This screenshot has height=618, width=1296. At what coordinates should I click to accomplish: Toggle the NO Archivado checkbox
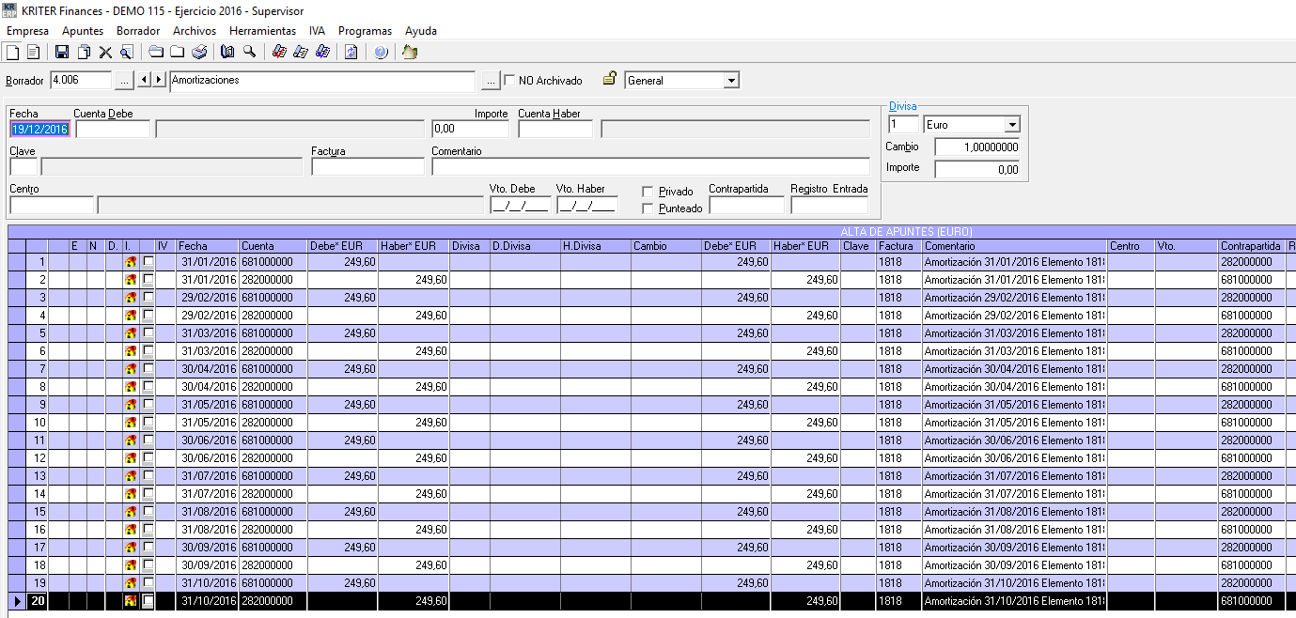pyautogui.click(x=510, y=81)
